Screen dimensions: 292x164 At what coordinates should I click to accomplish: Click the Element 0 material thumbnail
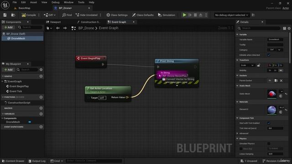point(272,110)
